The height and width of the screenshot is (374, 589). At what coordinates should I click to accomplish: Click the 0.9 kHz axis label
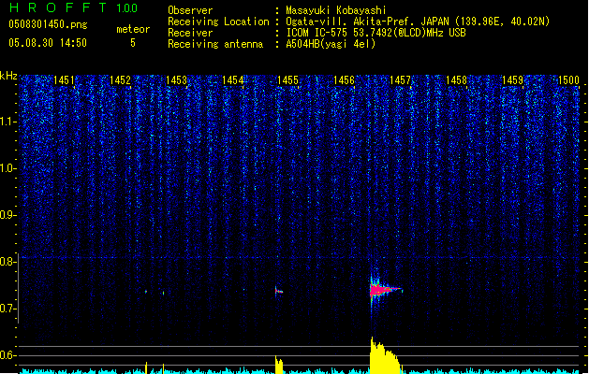7,215
